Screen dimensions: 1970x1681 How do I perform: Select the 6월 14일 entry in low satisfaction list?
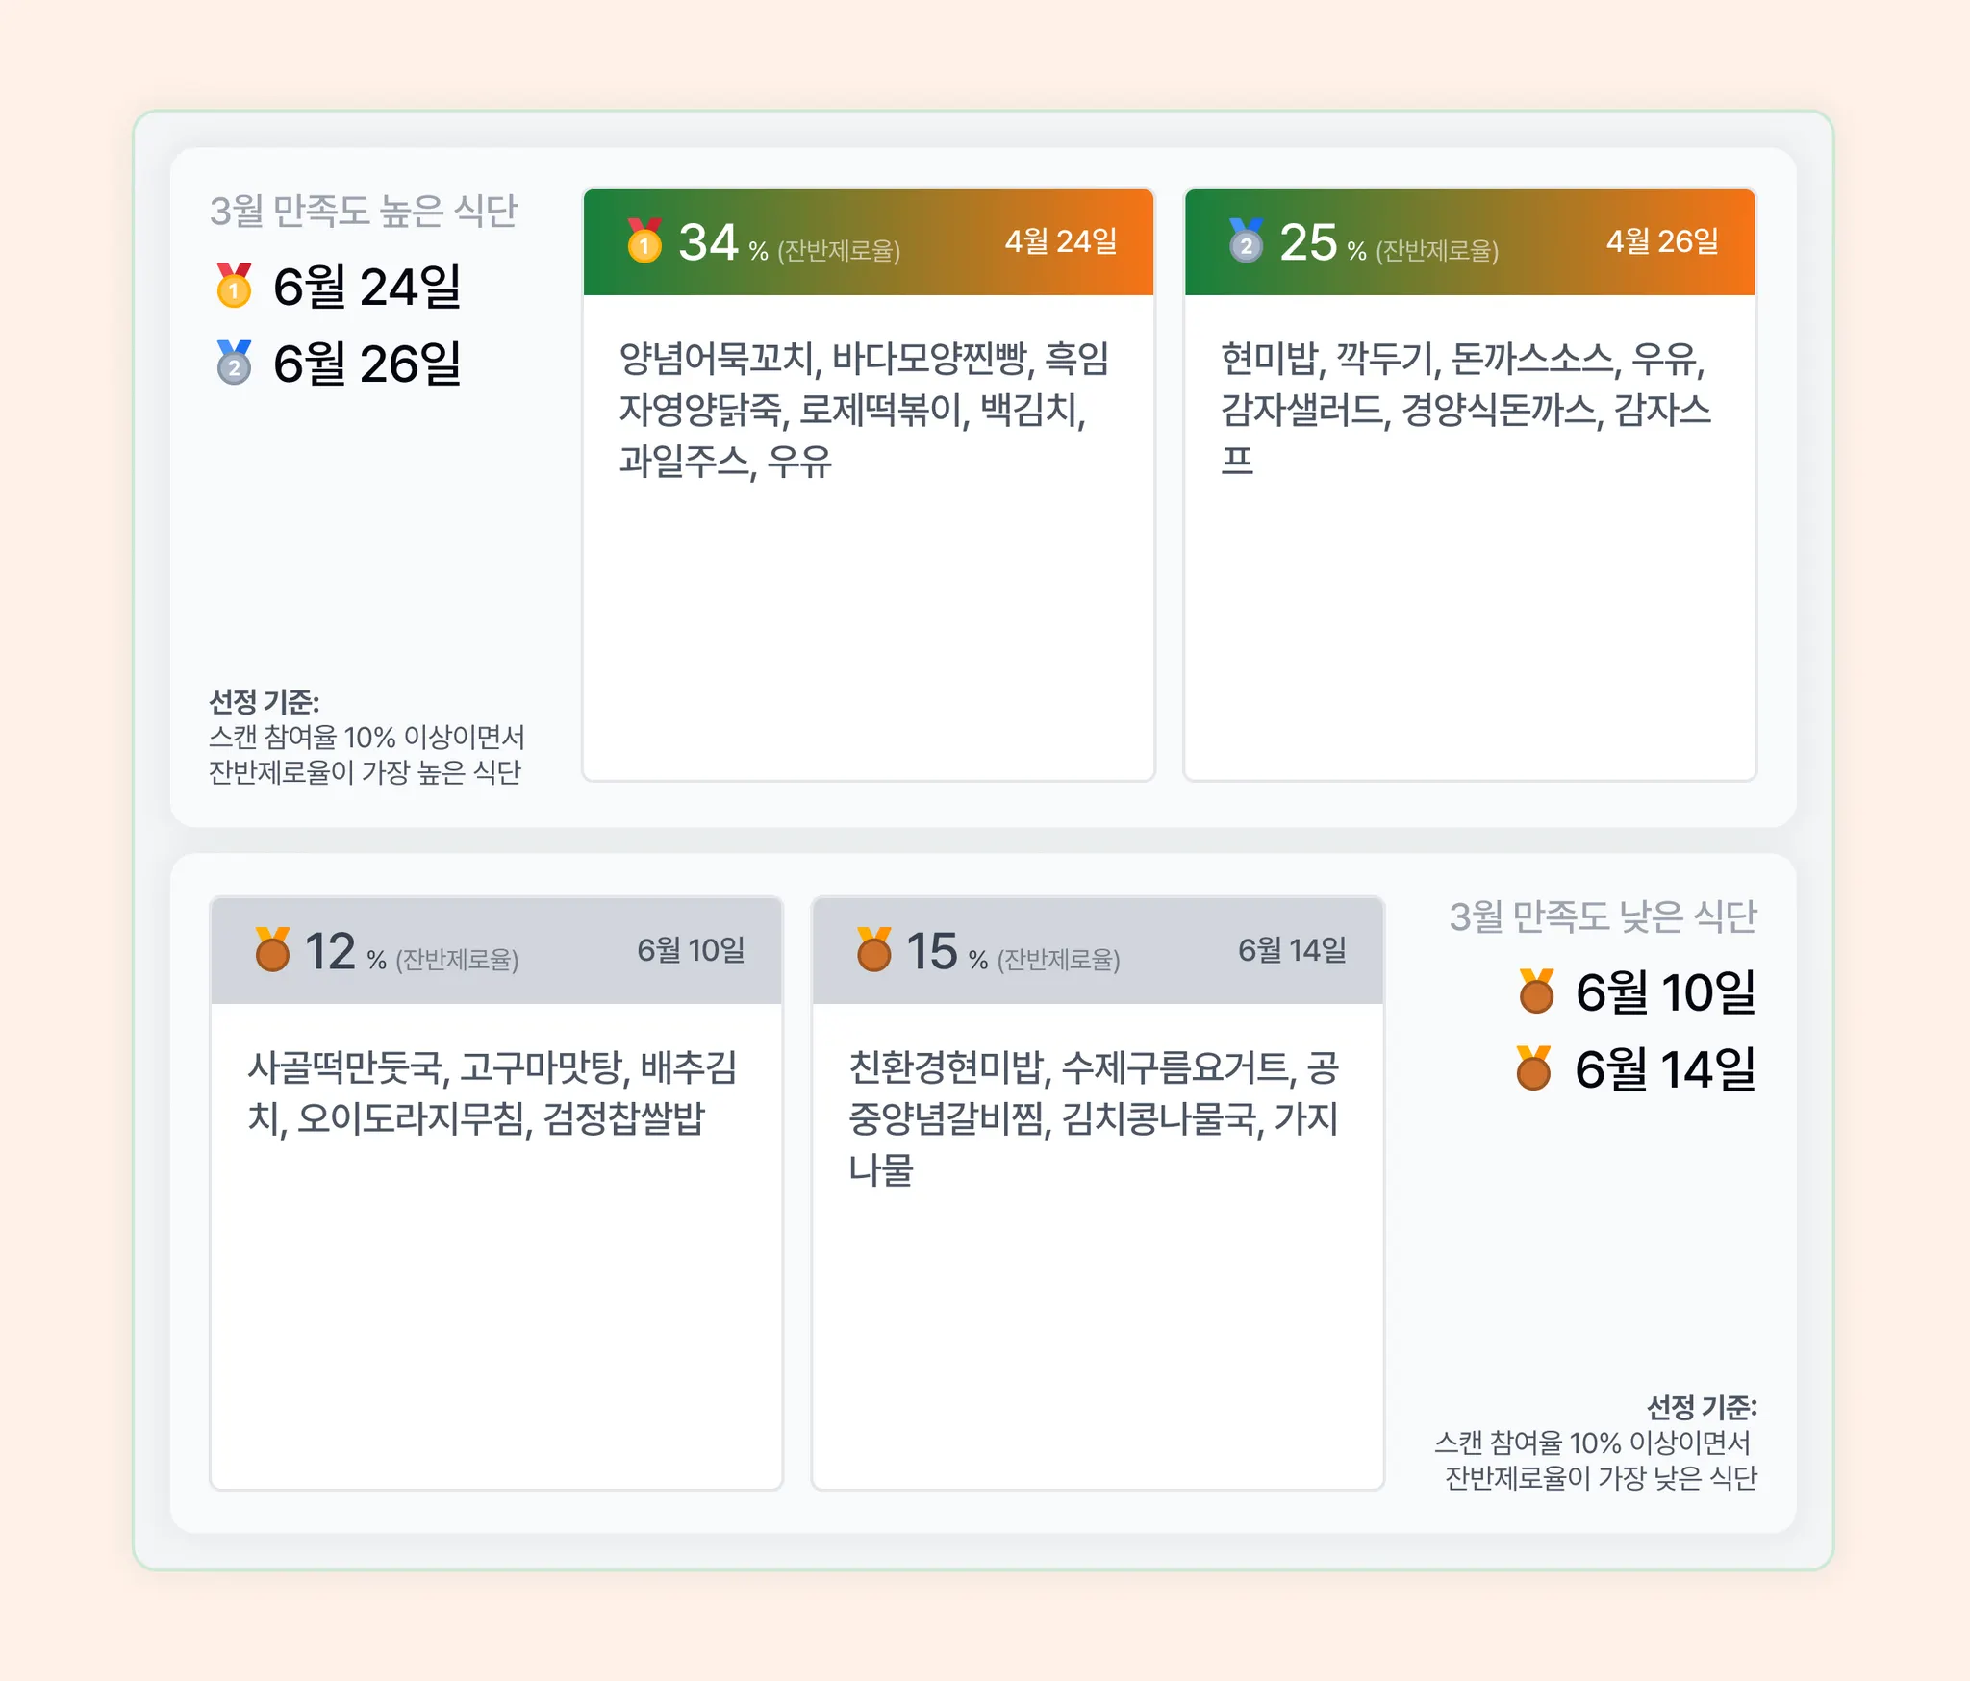(x=1636, y=1068)
